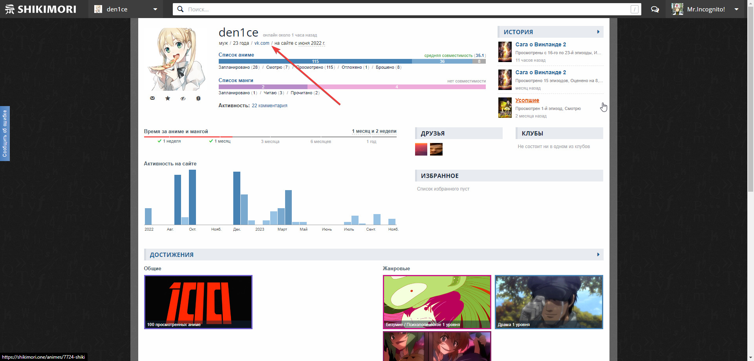Click the report/moderation gear icon under avatar
Image resolution: width=754 pixels, height=361 pixels.
[x=198, y=98]
